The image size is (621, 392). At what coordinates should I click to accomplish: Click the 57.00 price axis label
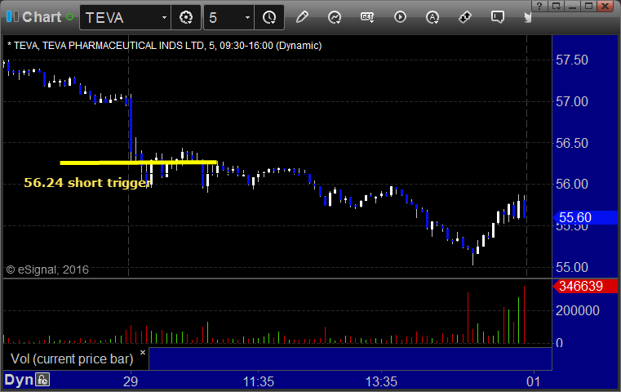(x=572, y=102)
